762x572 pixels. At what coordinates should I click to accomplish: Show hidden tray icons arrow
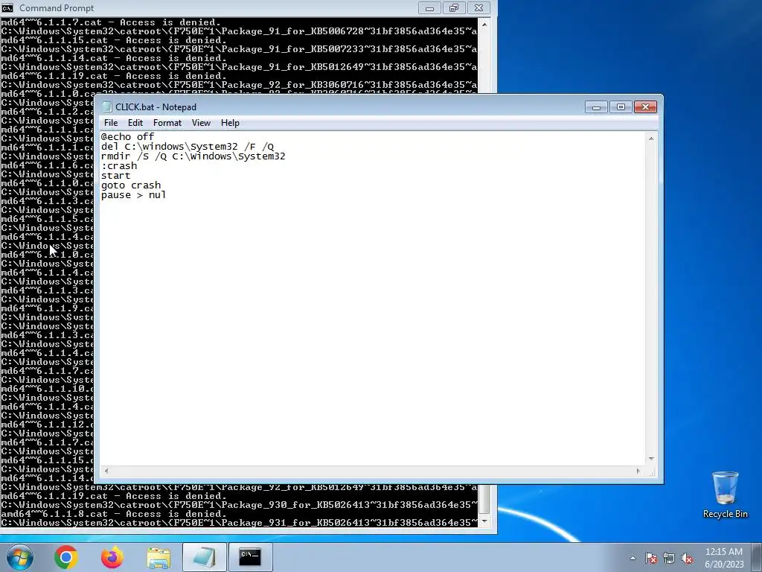pyautogui.click(x=633, y=558)
